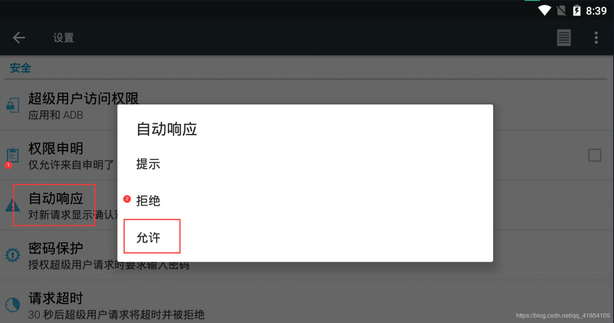The height and width of the screenshot is (323, 614).
Task: Select 拒绝 option in dialog
Action: [305, 201]
